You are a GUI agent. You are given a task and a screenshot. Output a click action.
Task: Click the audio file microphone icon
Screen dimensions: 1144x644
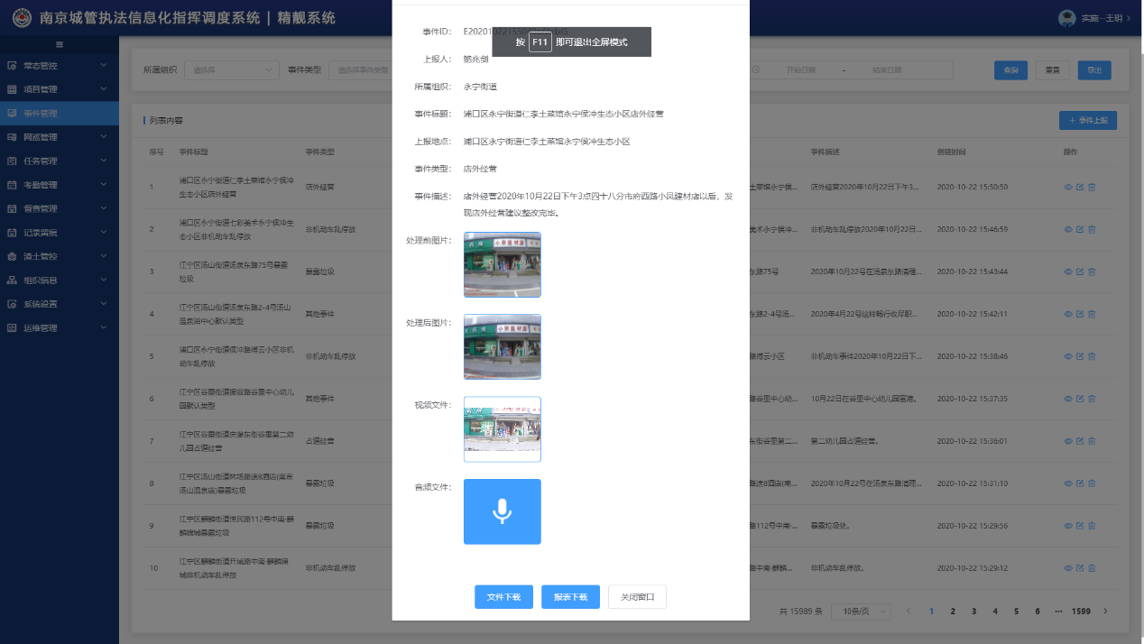(502, 511)
